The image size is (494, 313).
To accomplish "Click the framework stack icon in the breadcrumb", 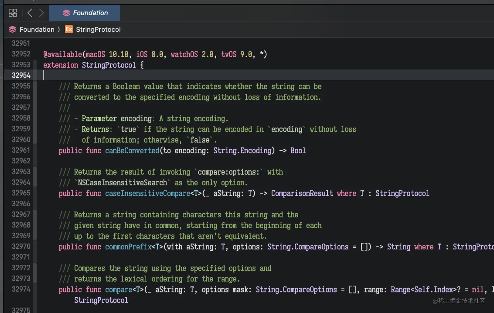I will pos(12,29).
